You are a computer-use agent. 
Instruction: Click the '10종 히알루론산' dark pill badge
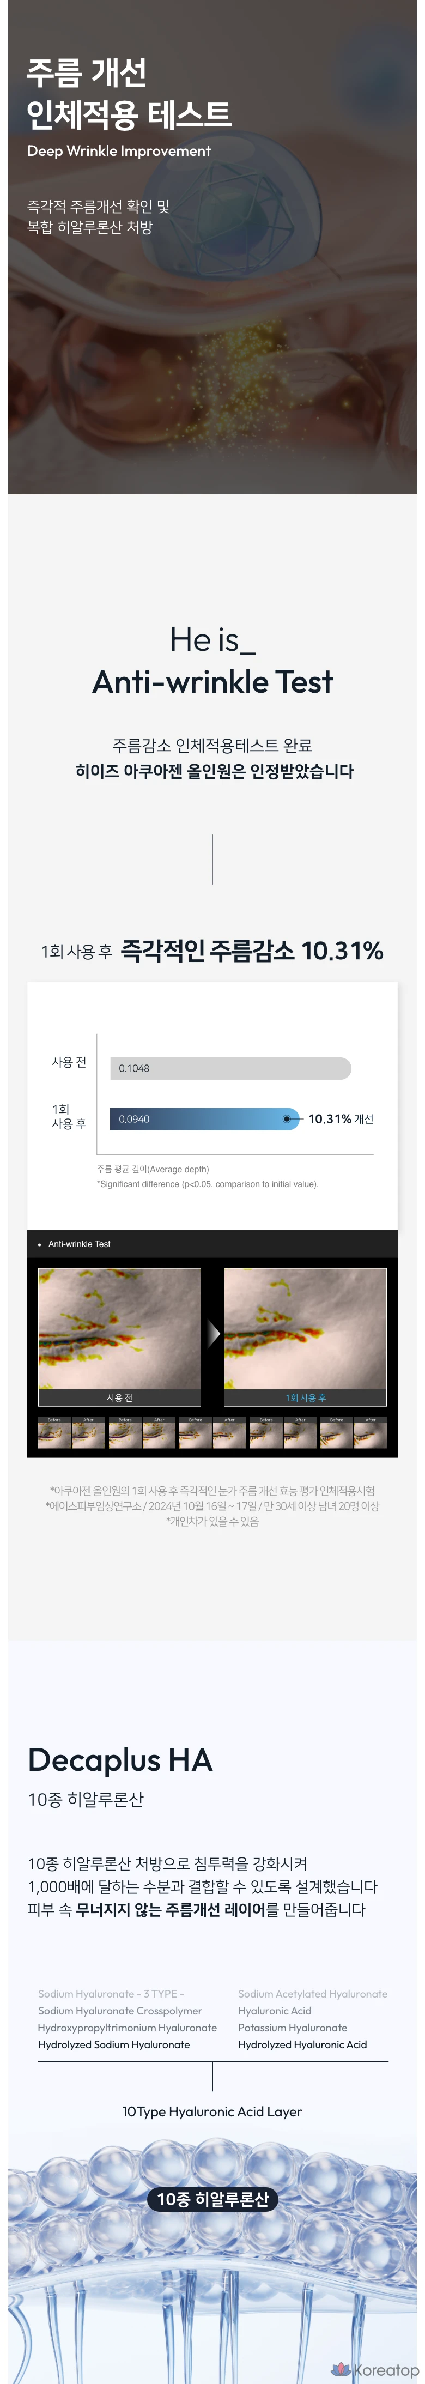[212, 2199]
